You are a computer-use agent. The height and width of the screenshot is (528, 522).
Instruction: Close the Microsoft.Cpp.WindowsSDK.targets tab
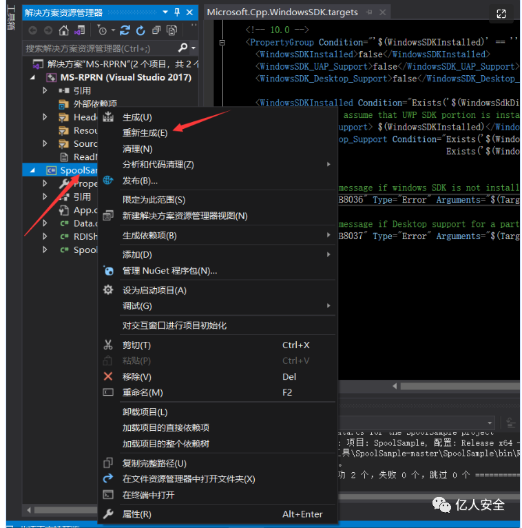coord(383,13)
